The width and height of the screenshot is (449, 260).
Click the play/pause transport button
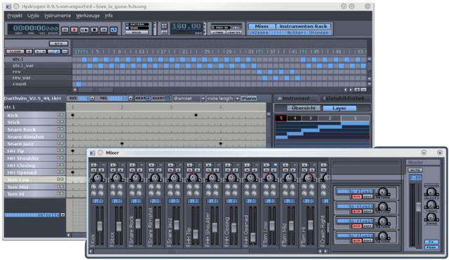(84, 29)
